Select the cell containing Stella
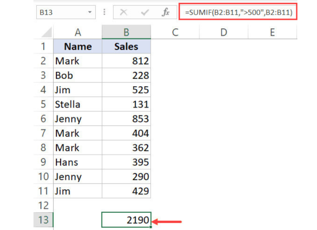Screen dimensions: 317x230 (78, 104)
